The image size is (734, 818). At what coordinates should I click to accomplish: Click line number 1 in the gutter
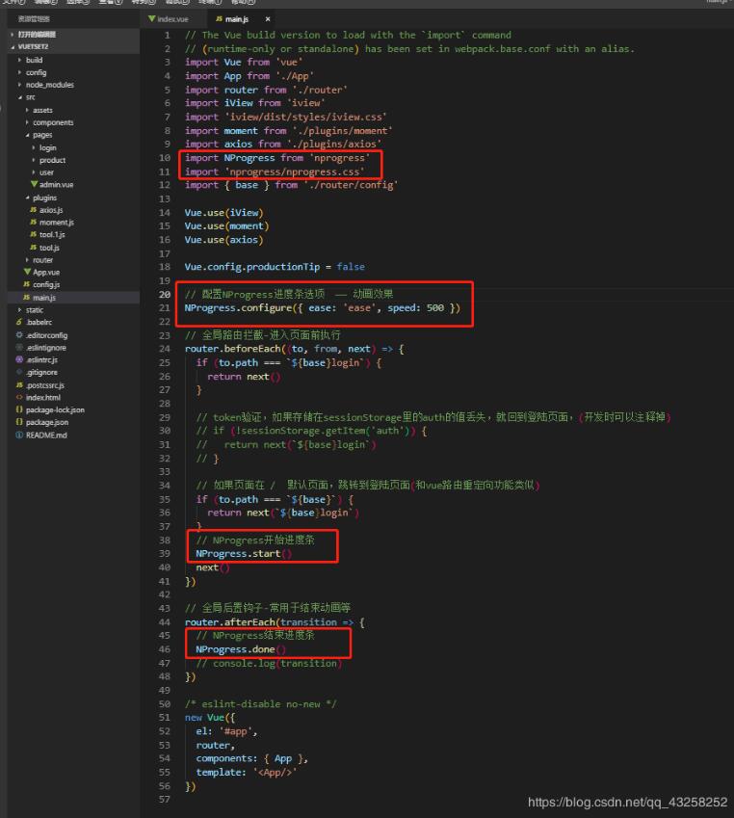[x=167, y=35]
